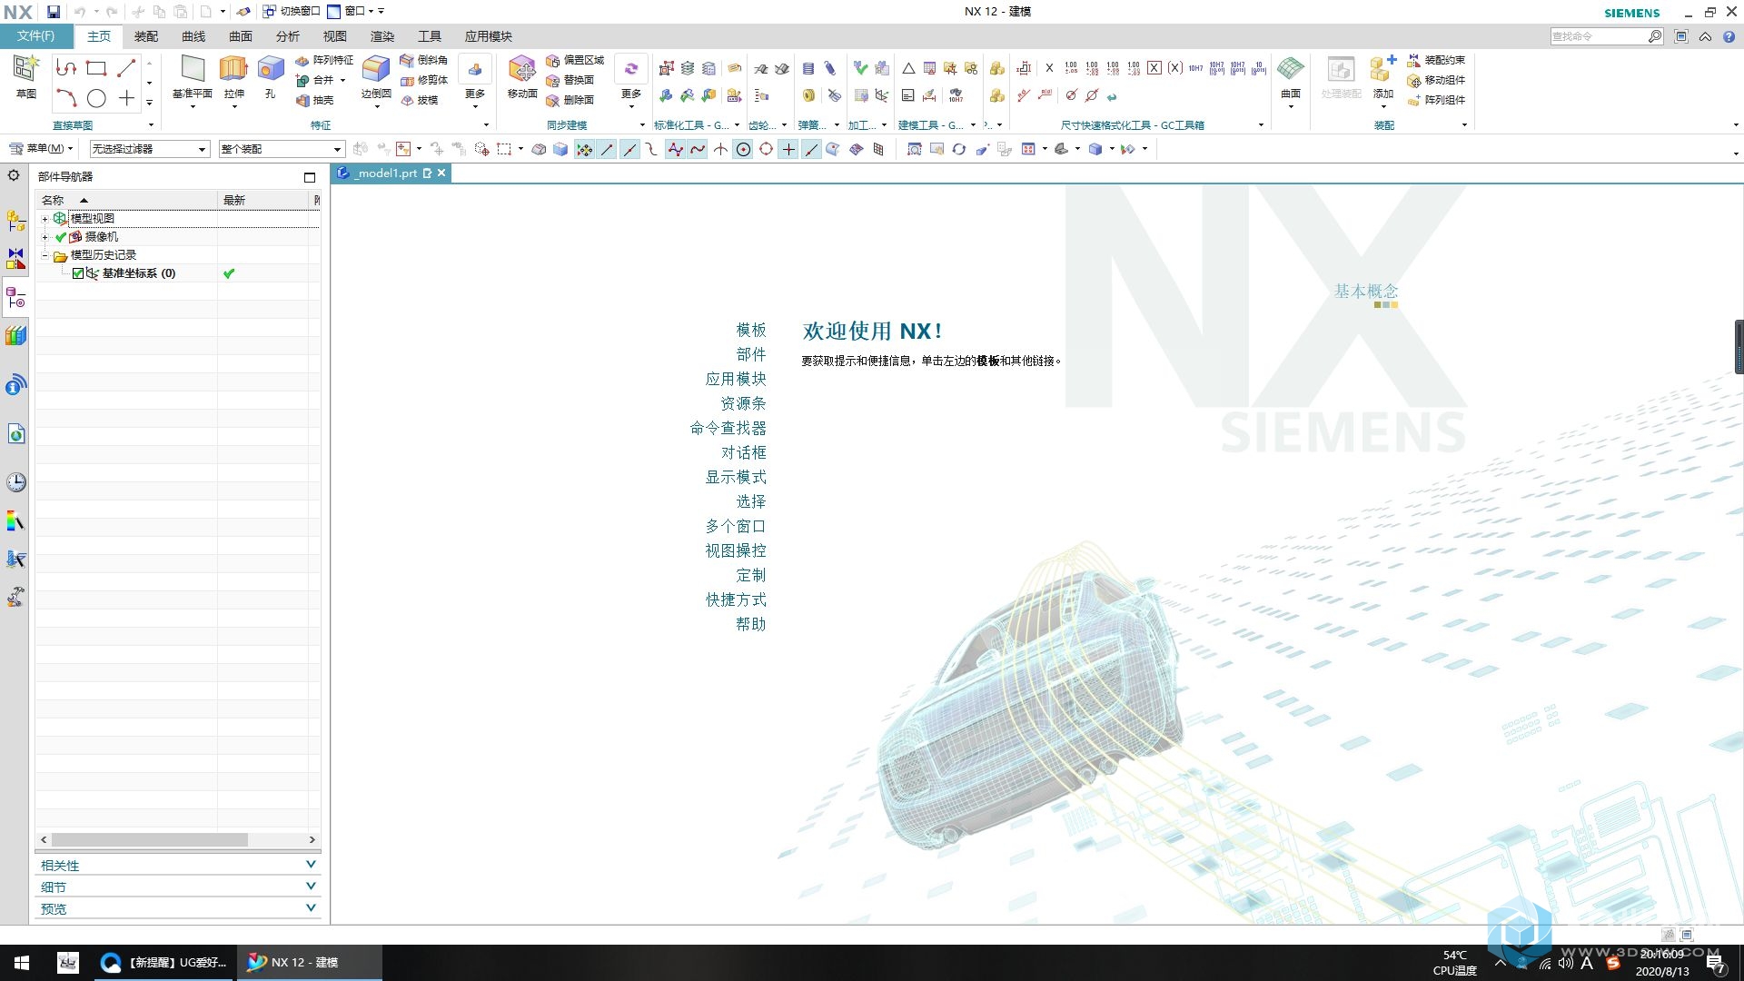Uncheck the 基准坐标系 (0) checkbox
The image size is (1744, 981).
point(78,273)
